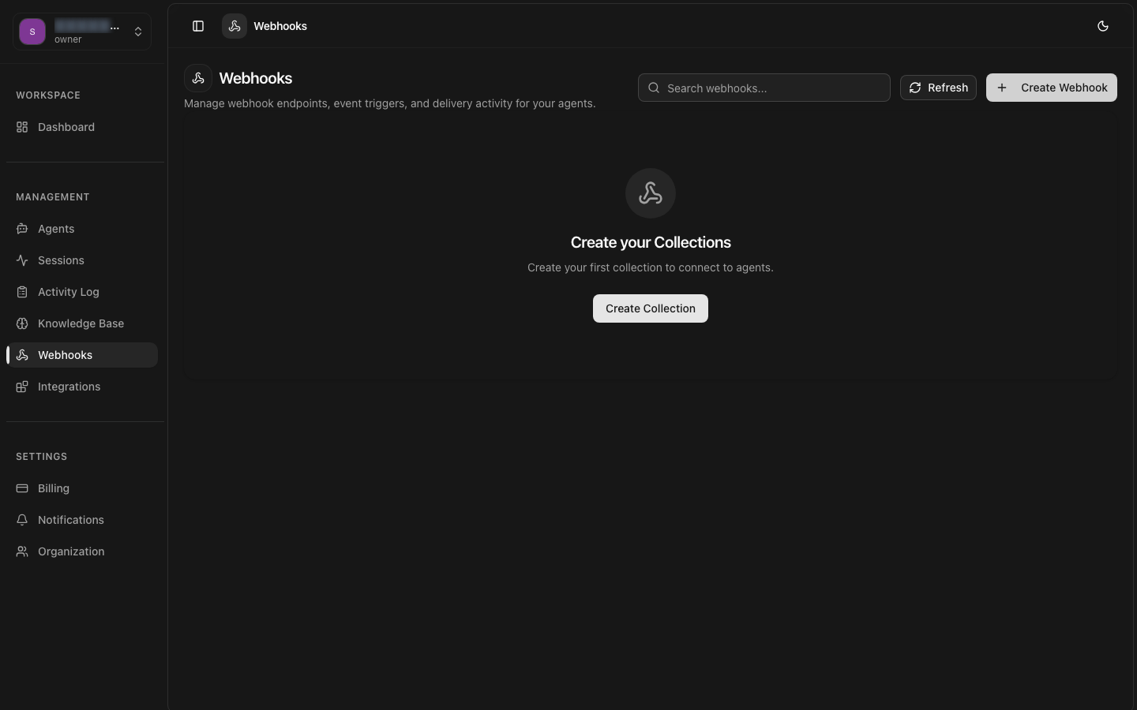Click the Webhooks sidebar icon

(22, 355)
